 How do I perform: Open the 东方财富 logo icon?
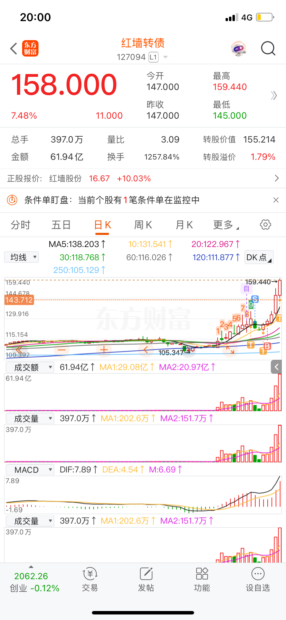click(30, 48)
